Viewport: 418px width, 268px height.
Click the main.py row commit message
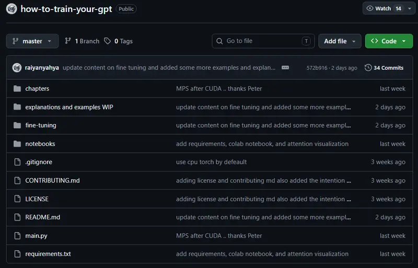(x=219, y=236)
